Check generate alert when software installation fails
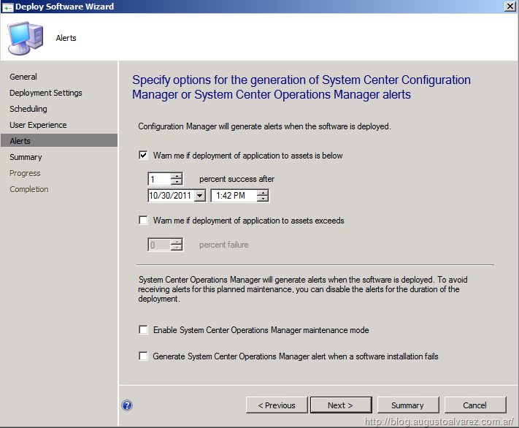 click(x=143, y=356)
